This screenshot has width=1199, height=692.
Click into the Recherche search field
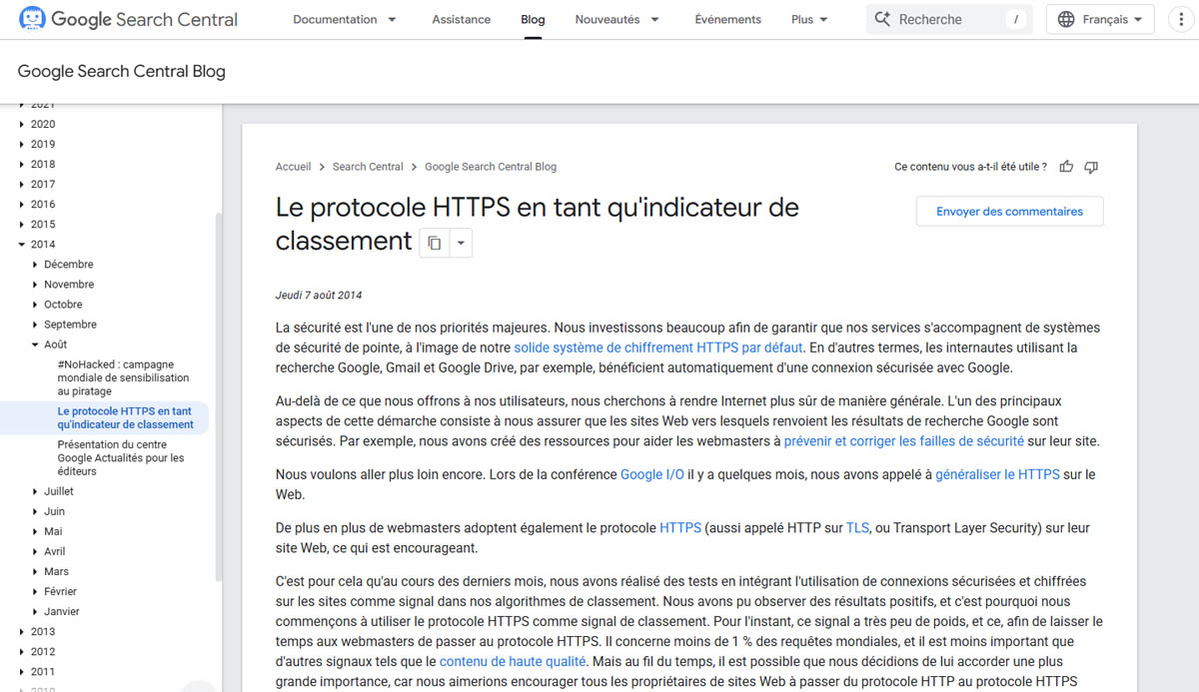click(x=949, y=19)
